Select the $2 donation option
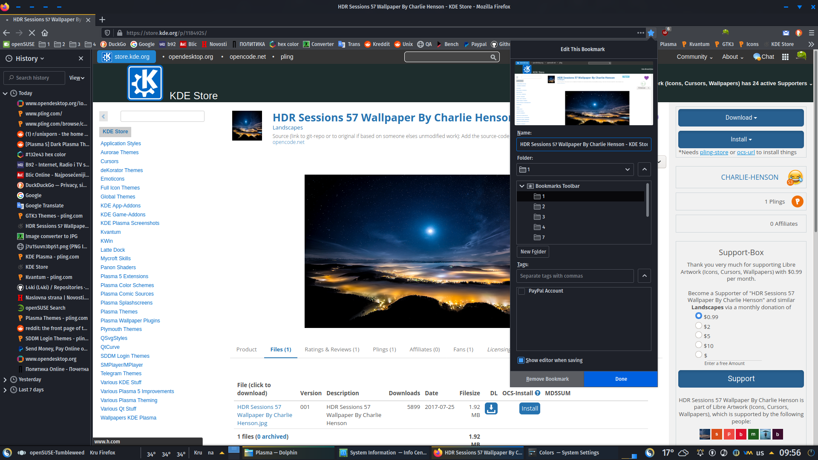Image resolution: width=818 pixels, height=460 pixels. (x=699, y=326)
